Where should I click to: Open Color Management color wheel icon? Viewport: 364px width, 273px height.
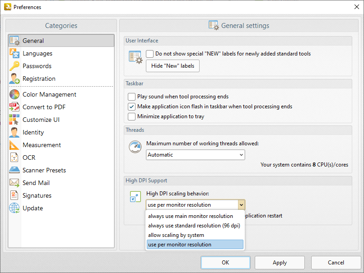coord(14,94)
